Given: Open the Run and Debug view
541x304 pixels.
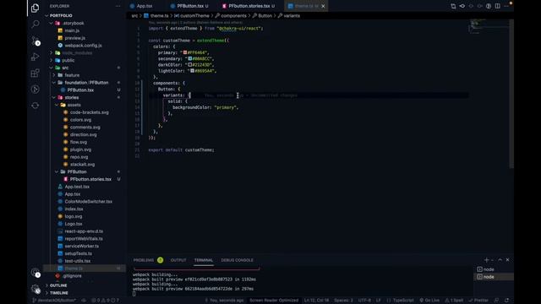Looking at the screenshot, I should coord(35,57).
